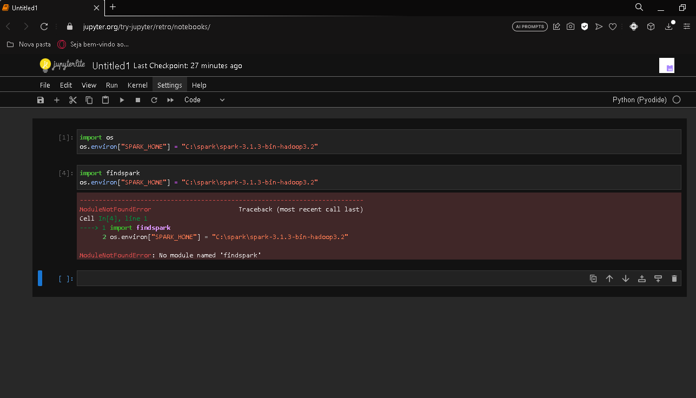Open the shield privacy protection icon
Screen dimensions: 696x398
tap(585, 26)
